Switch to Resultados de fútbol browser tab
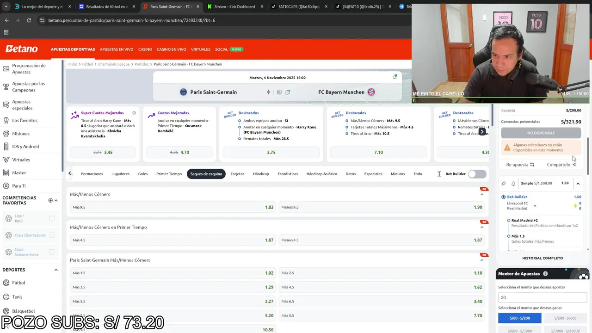Viewport: 592px width, 333px height. coord(107,7)
